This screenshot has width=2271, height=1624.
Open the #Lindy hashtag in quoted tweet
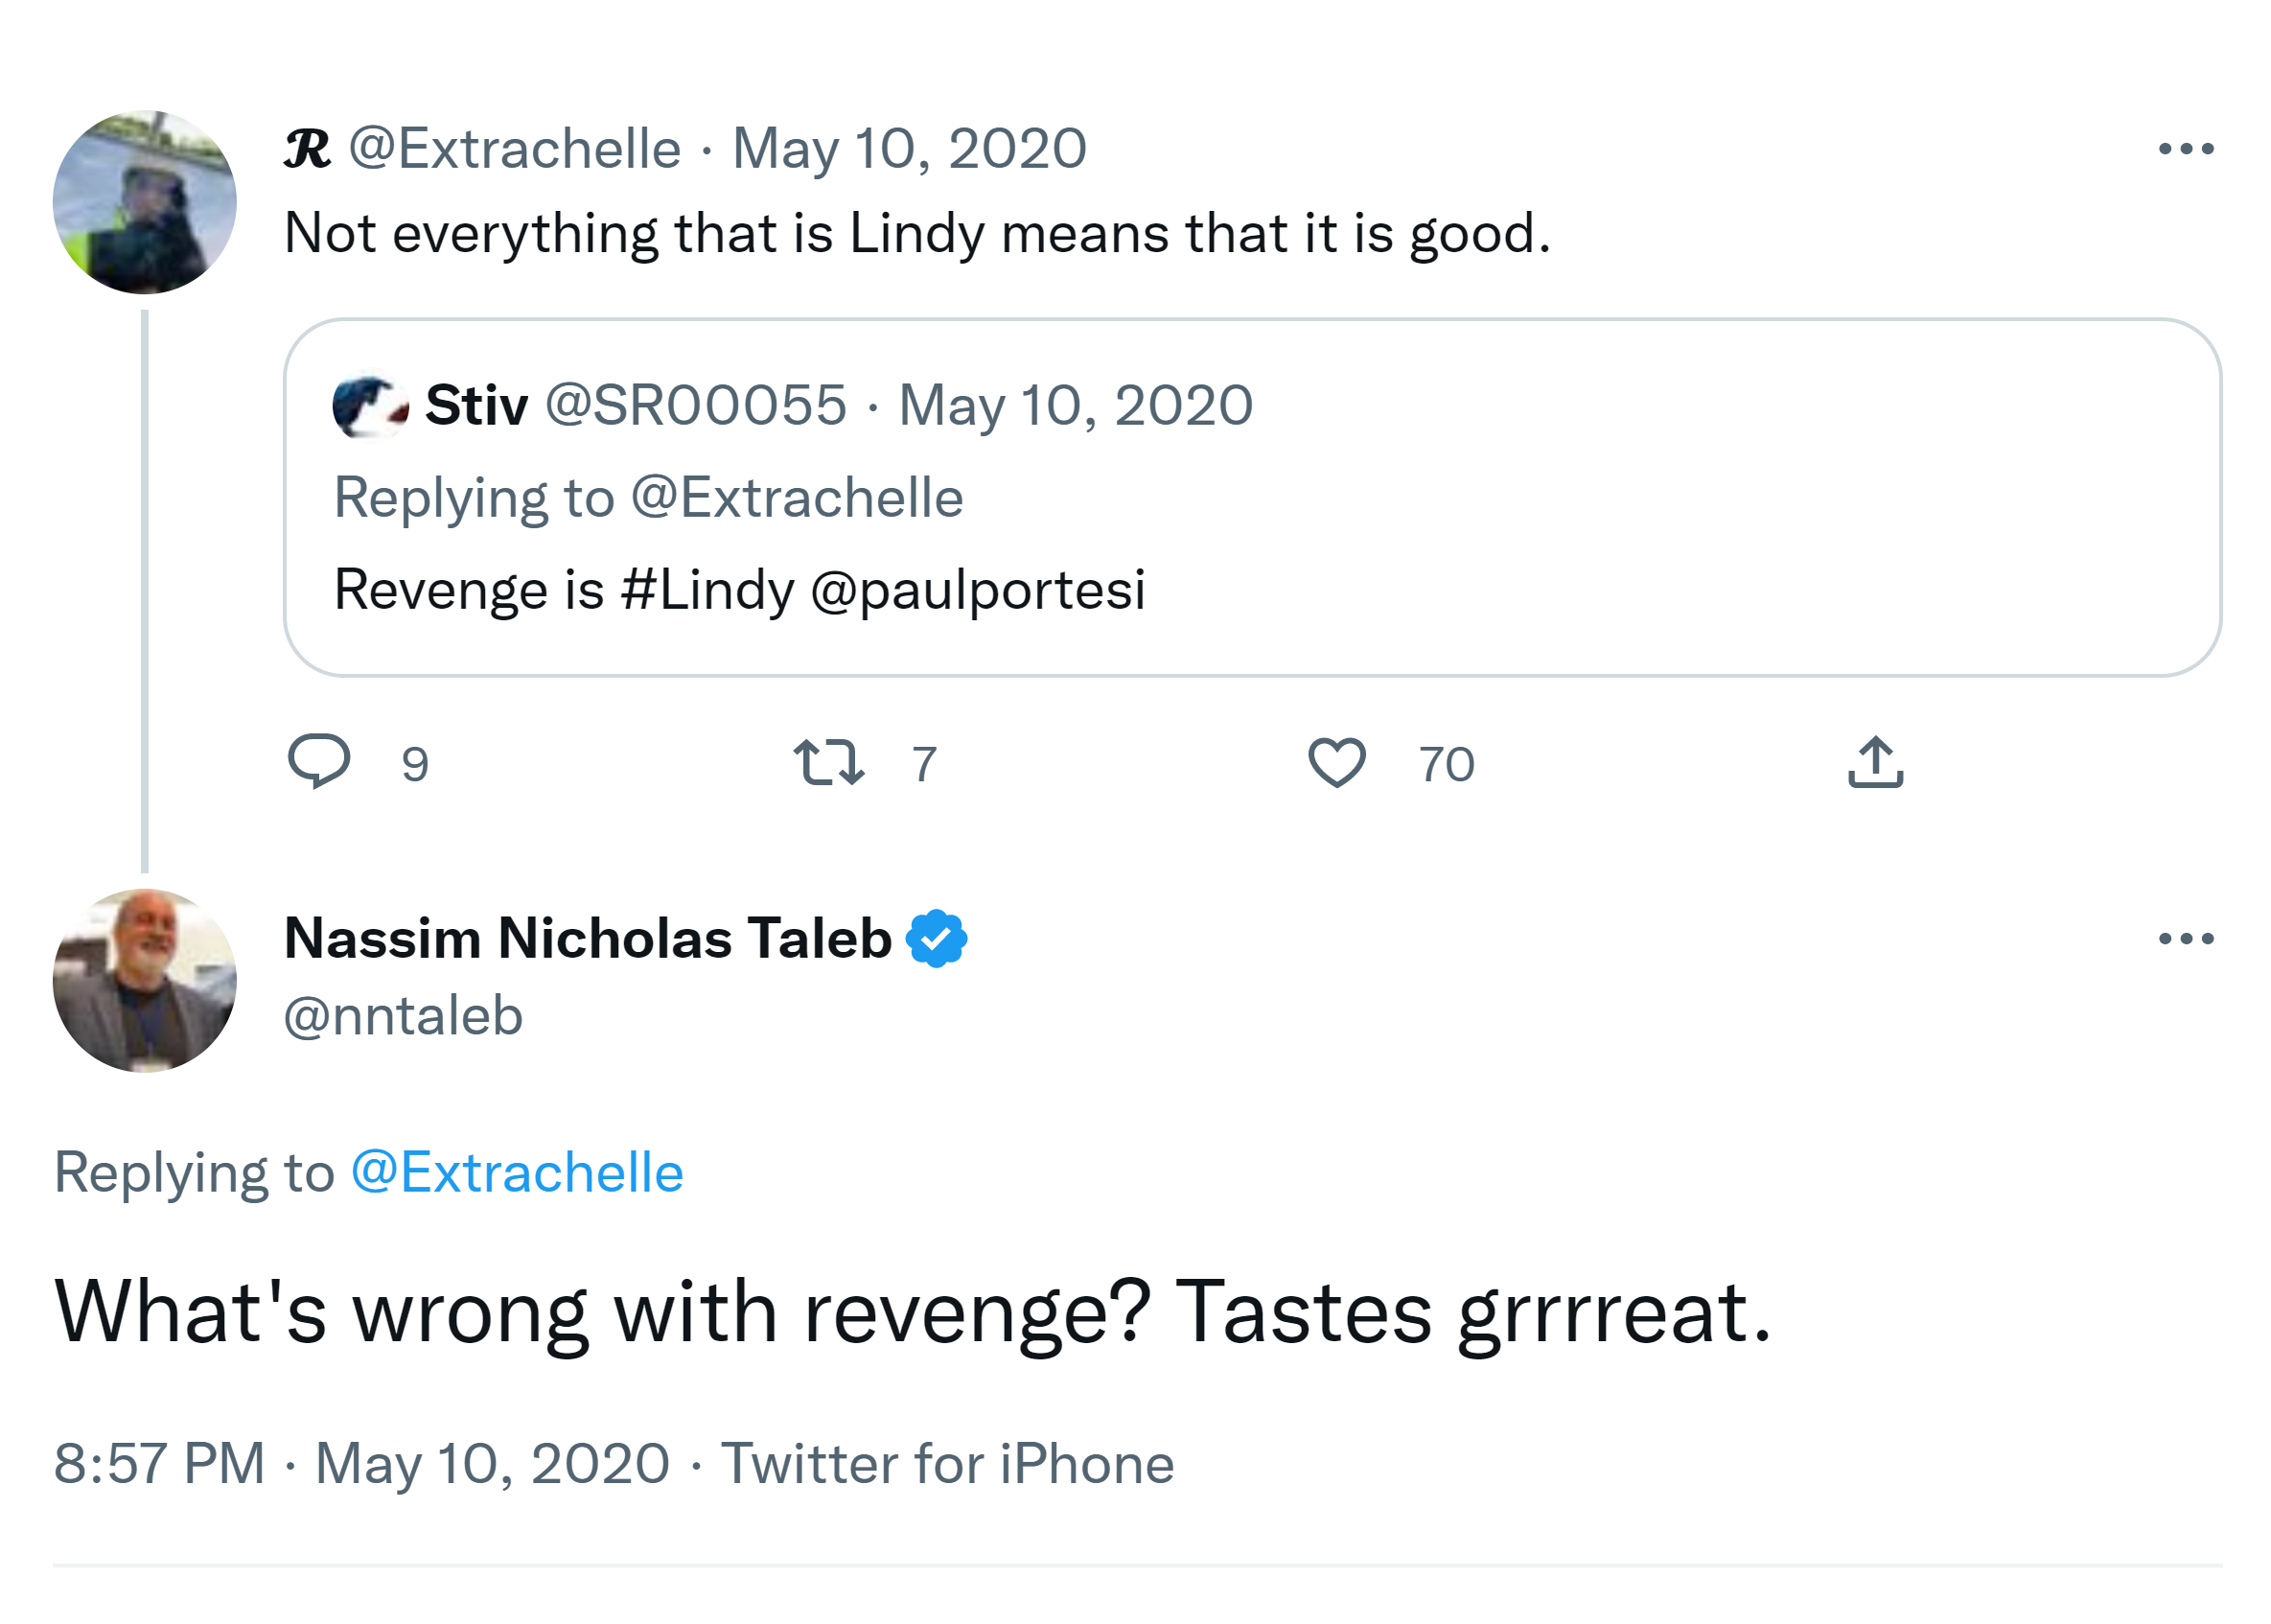pyautogui.click(x=707, y=589)
